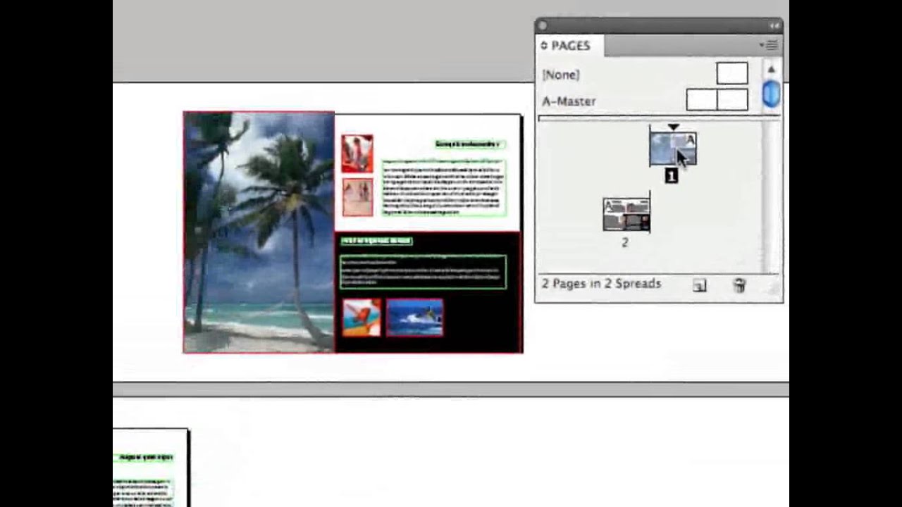
Task: Click the "2 Pages in 2 Spreads" status text
Action: point(601,284)
